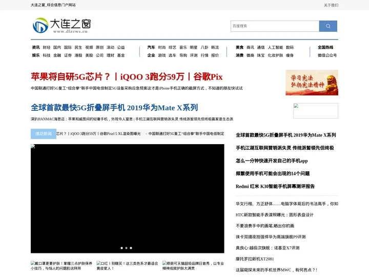
Task: Open the 口红丨别瞎买 article thumbnail
Action: coord(127,266)
